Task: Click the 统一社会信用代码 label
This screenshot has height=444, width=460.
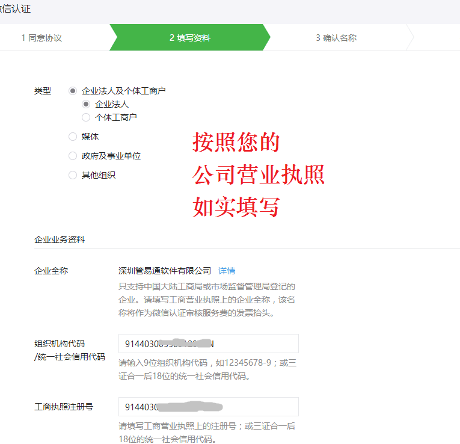Action: (70, 357)
